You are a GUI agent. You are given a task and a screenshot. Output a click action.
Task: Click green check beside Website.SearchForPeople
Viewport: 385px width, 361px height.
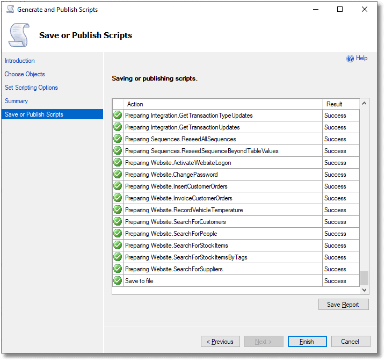(x=118, y=233)
